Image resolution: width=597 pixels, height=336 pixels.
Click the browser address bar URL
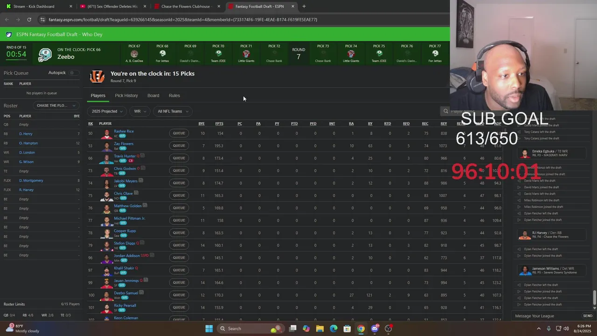183,20
